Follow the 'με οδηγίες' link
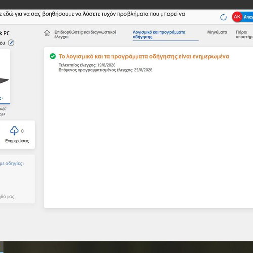The image size is (253, 253). [12, 163]
